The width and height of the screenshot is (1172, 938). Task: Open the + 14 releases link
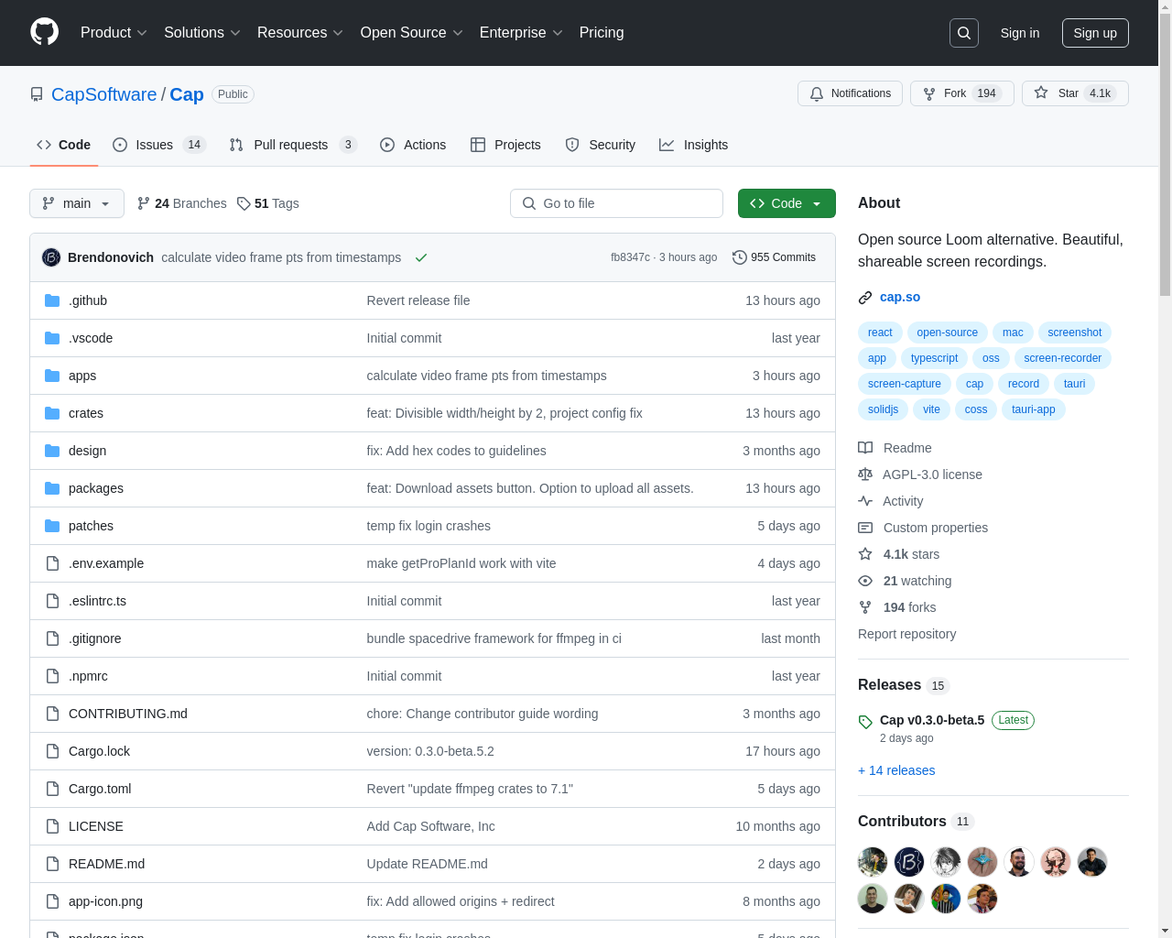896,770
